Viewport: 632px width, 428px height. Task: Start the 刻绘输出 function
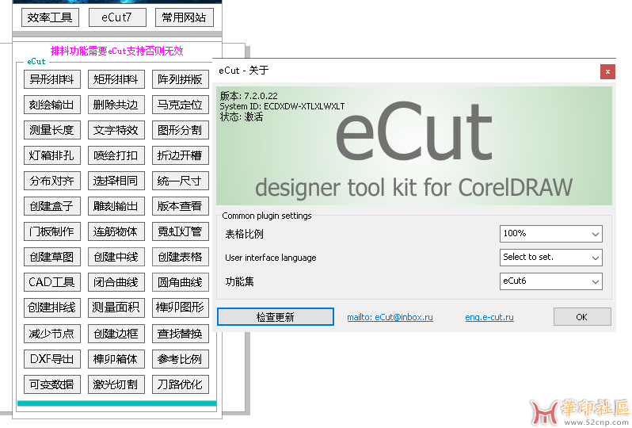(x=52, y=105)
